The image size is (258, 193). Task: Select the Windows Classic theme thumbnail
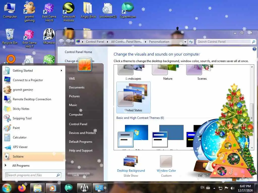168,136
